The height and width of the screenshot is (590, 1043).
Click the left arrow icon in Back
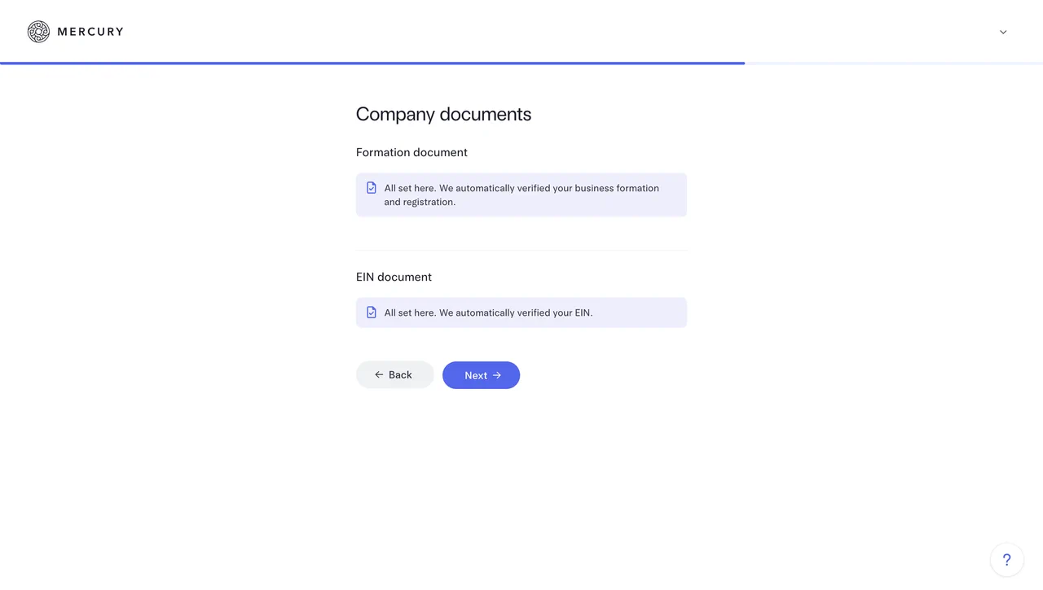click(379, 375)
